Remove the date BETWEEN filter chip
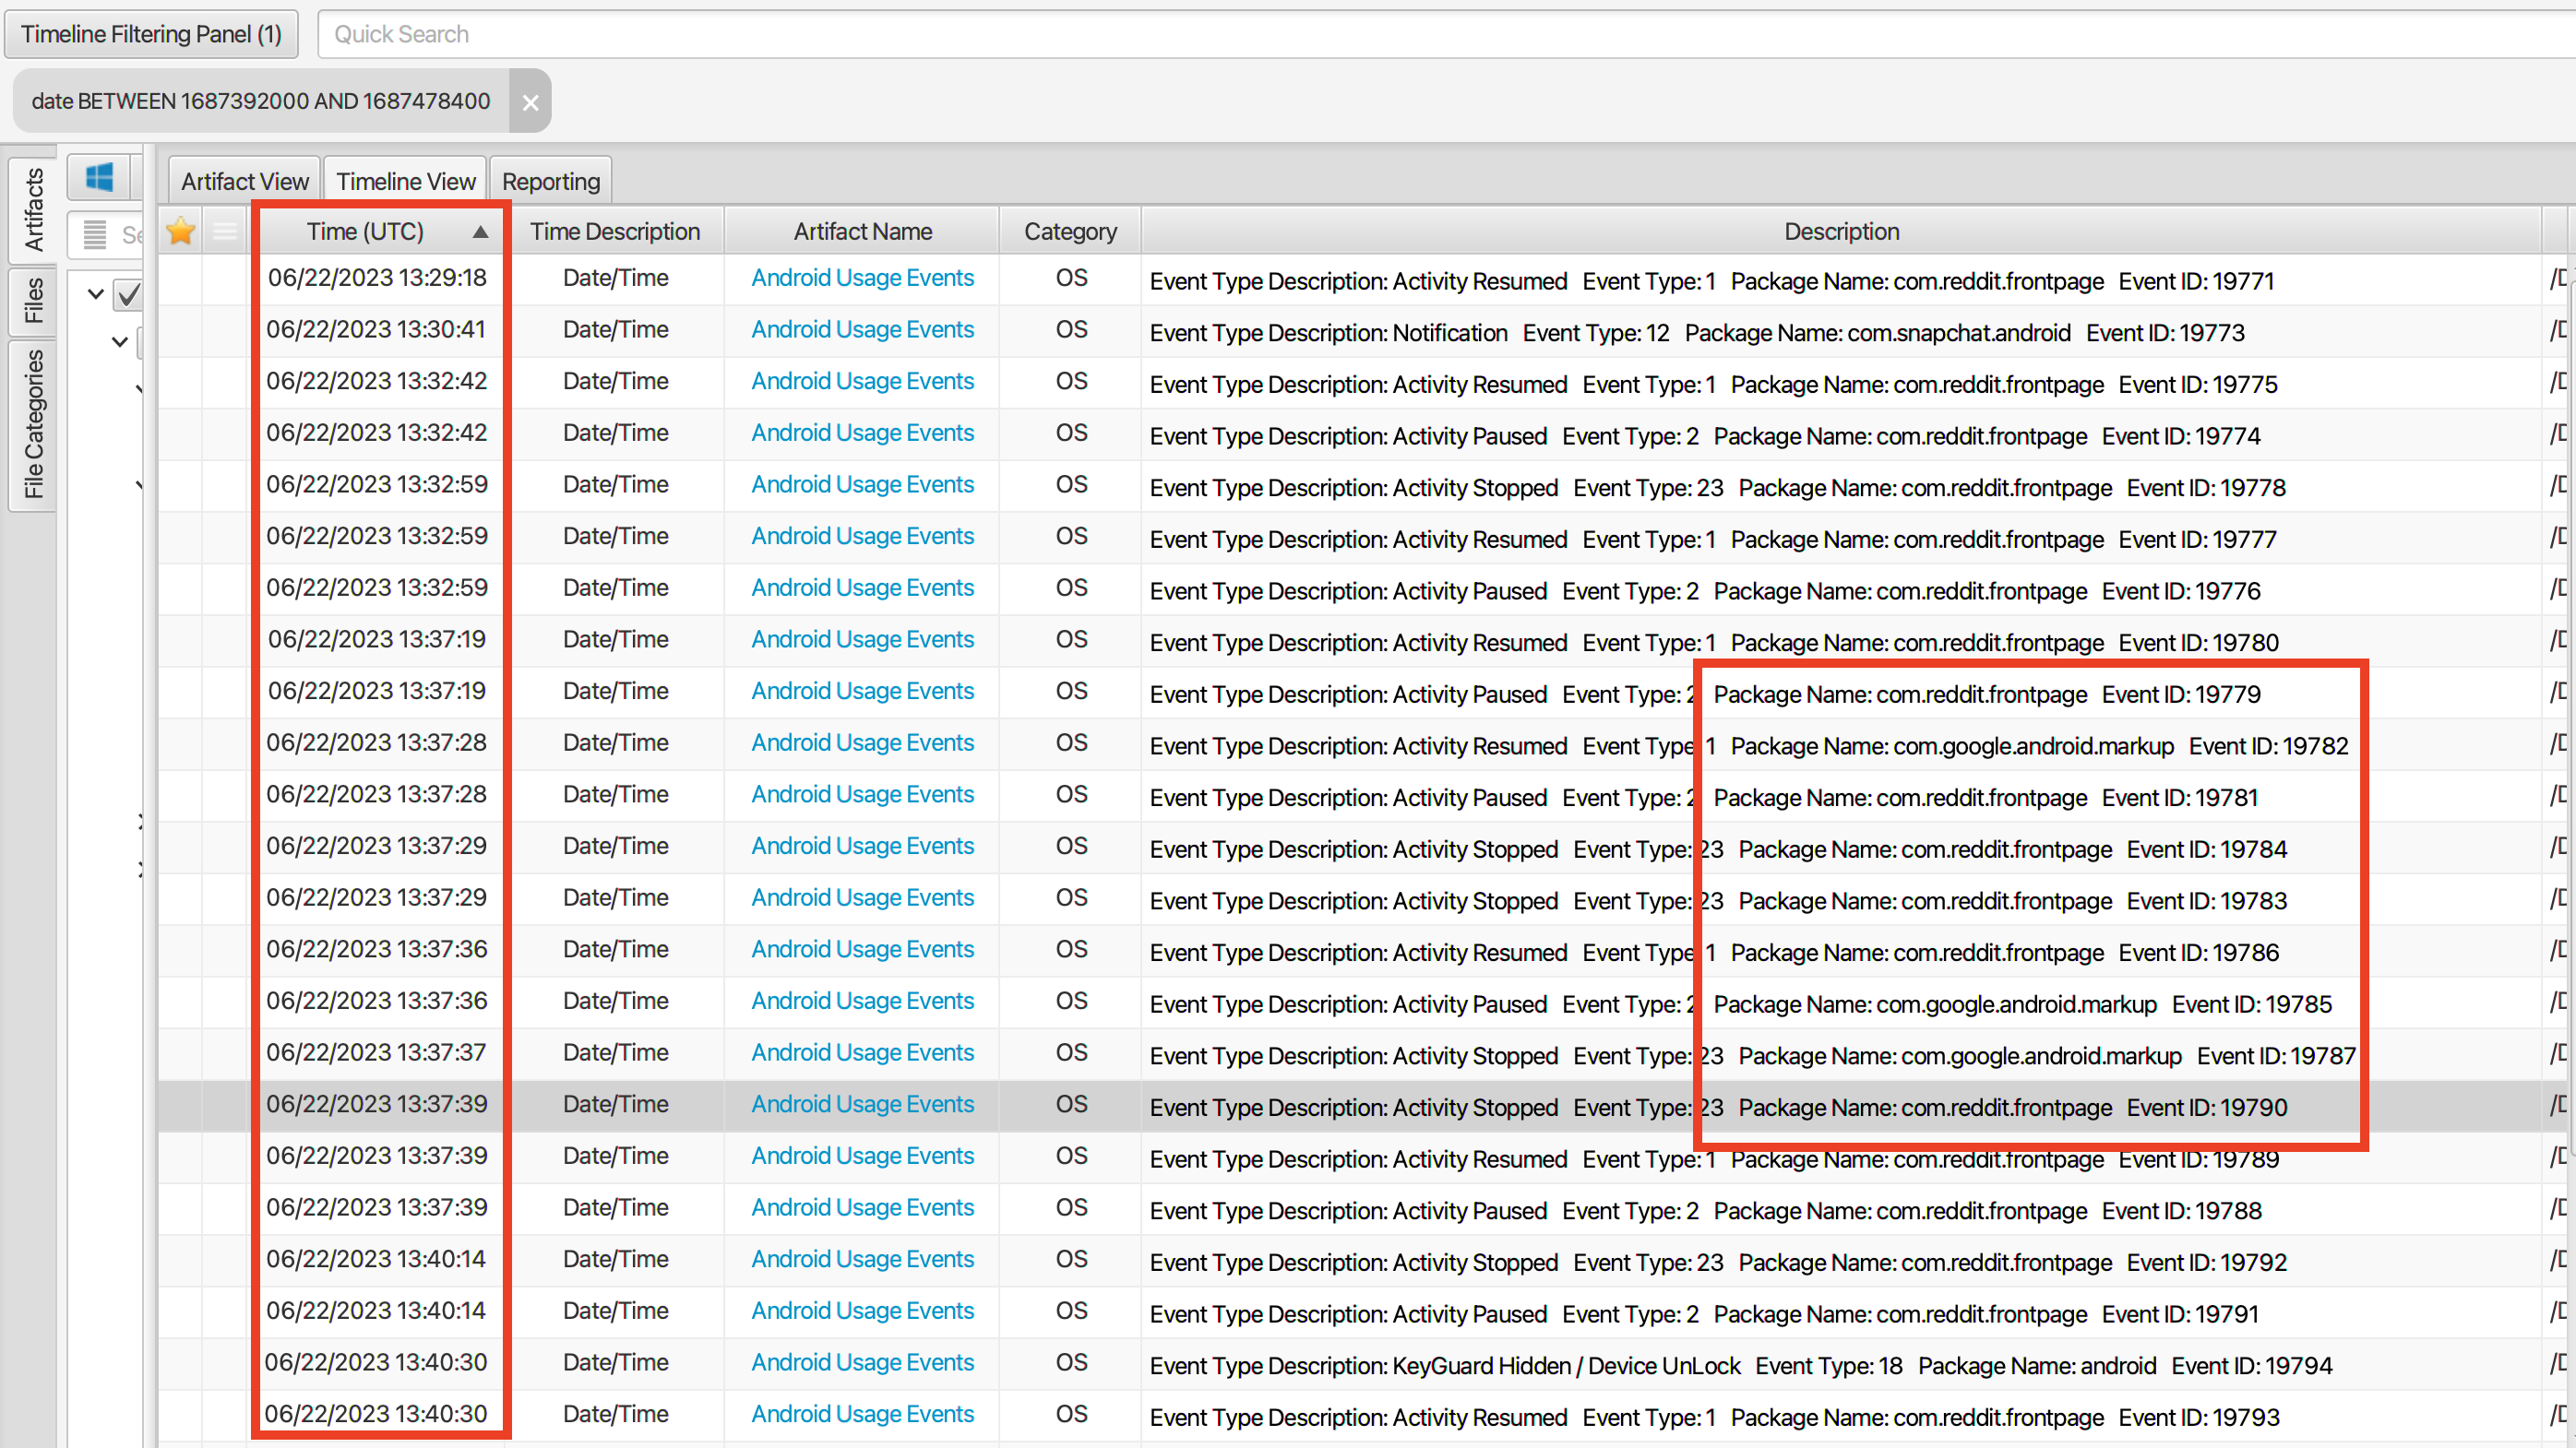 tap(530, 101)
